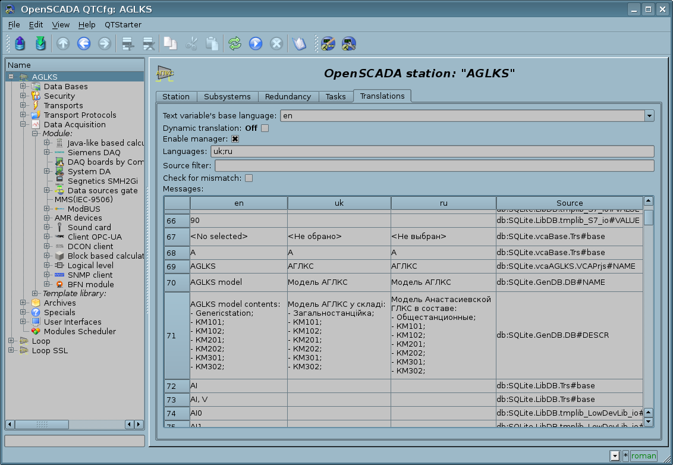
Task: Expand the Data Bases tree node
Action: coord(23,86)
